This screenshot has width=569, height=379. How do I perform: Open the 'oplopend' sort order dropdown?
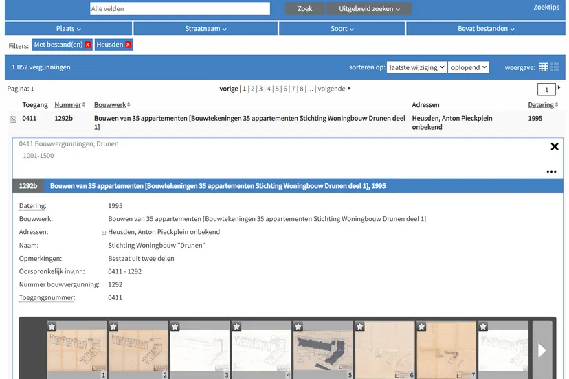[469, 67]
